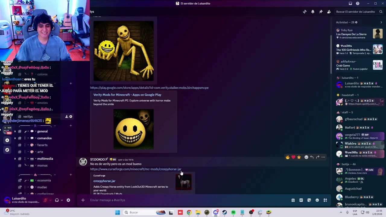Open the Windows Start menu
Image resolution: width=386 pixels, height=217 pixels.
click(x=117, y=212)
